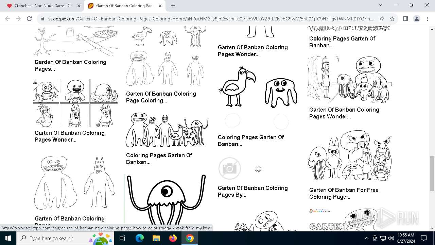
Task: Open the Windows notification center
Action: [424, 238]
